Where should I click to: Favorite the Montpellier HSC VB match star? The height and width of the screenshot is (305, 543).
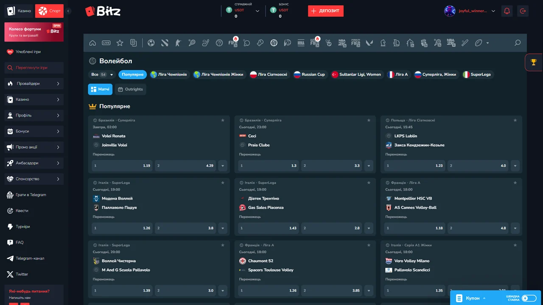tap(515, 183)
